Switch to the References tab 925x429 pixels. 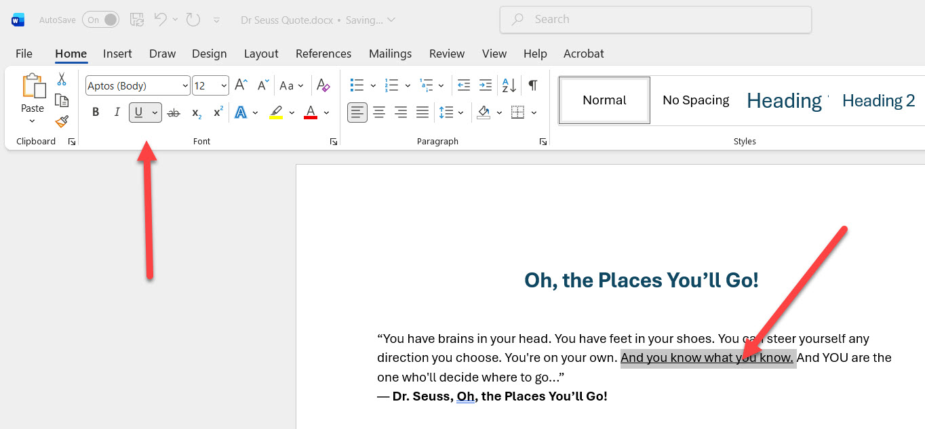[x=323, y=54]
